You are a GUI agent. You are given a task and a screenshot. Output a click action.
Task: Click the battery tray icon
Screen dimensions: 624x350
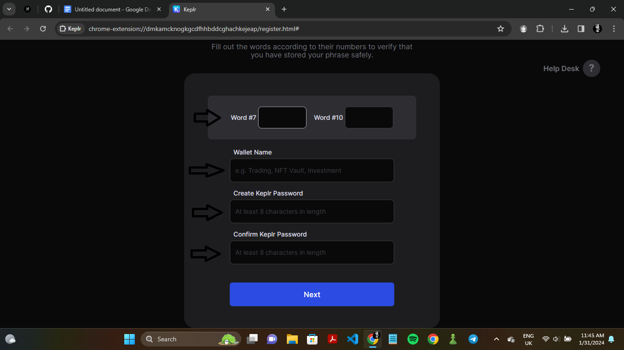(x=568, y=339)
